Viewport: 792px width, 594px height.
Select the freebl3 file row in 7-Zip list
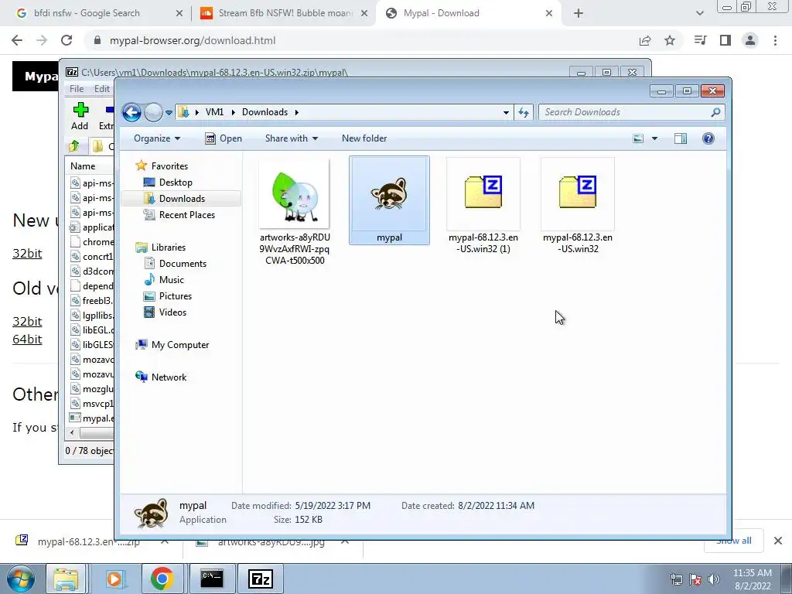click(91, 301)
